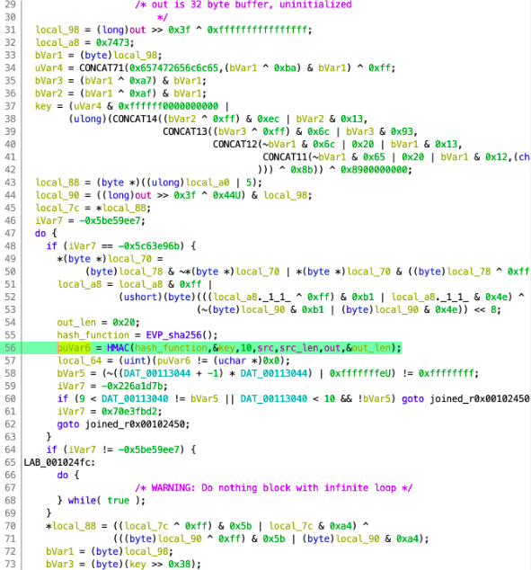Click the comparison value -0x5c63e96b
The image size is (531, 570).
pyautogui.click(x=148, y=246)
